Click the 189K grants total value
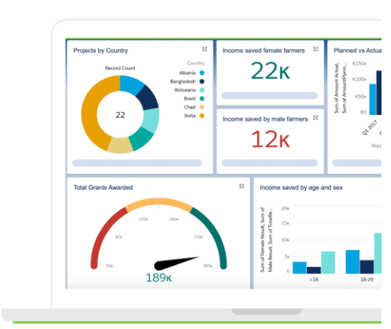Image resolution: width=391 pixels, height=329 pixels. coord(159,278)
